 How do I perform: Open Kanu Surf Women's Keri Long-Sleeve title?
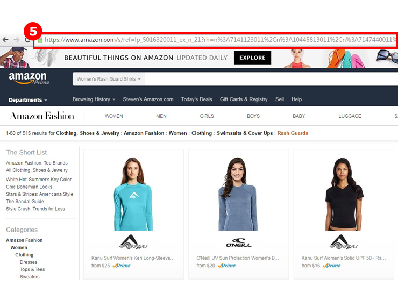tap(133, 258)
